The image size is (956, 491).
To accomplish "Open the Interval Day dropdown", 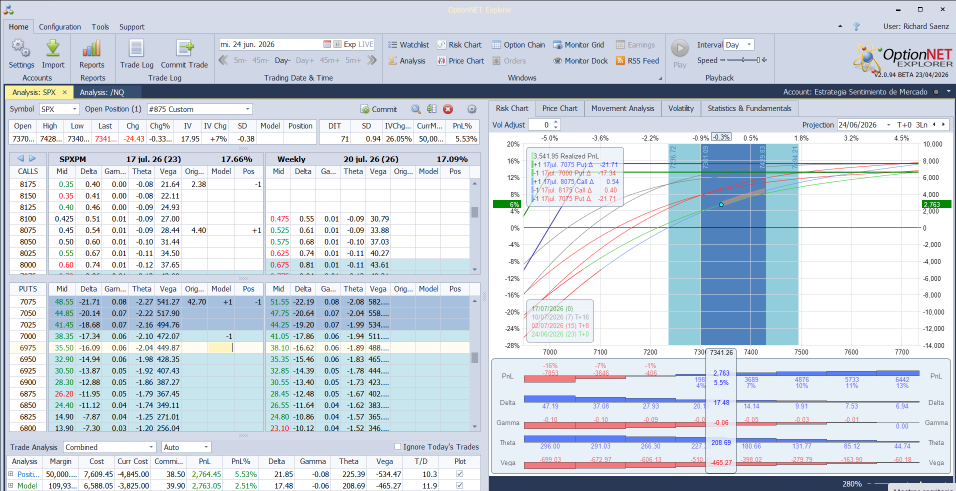I will point(749,44).
